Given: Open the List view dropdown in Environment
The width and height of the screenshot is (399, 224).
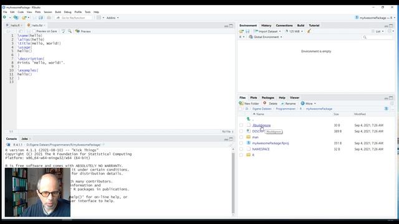Looking at the screenshot, I should (378, 31).
